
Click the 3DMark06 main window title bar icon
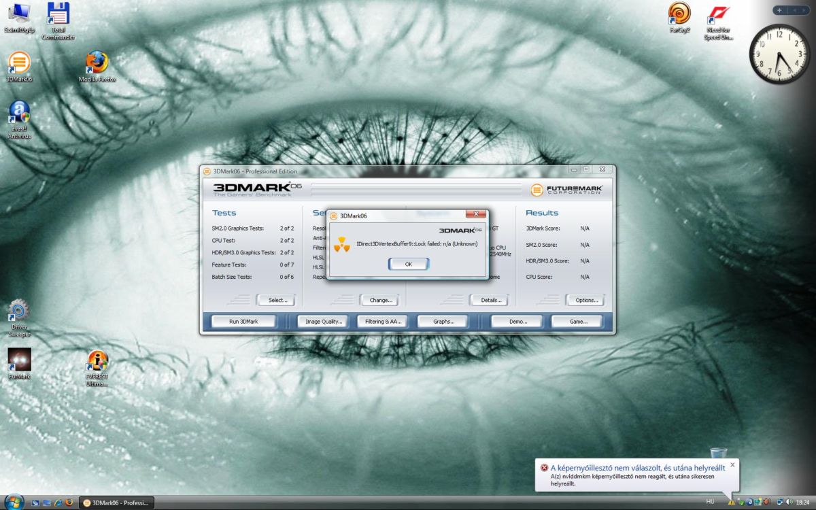point(207,171)
